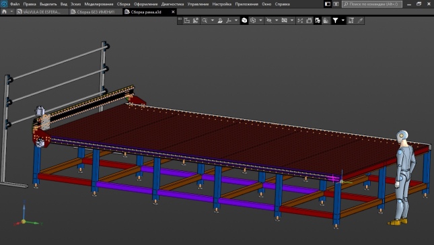Open the Моделирование menu

point(99,4)
